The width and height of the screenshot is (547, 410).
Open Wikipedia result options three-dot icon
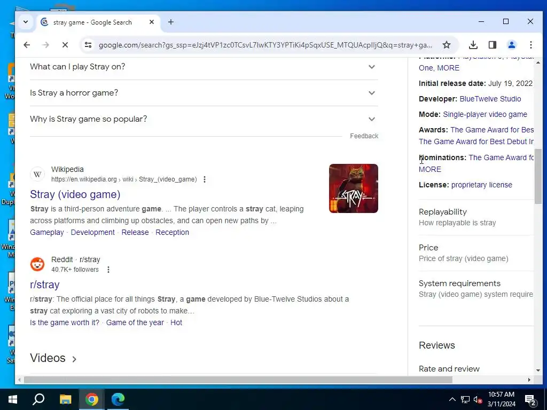(205, 179)
